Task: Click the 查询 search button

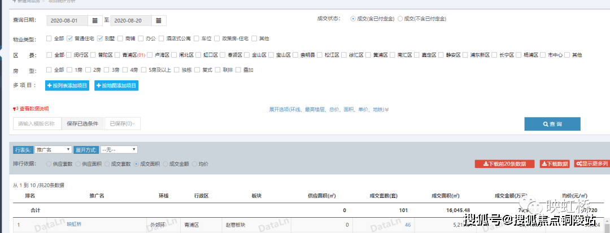Action: tap(552, 124)
